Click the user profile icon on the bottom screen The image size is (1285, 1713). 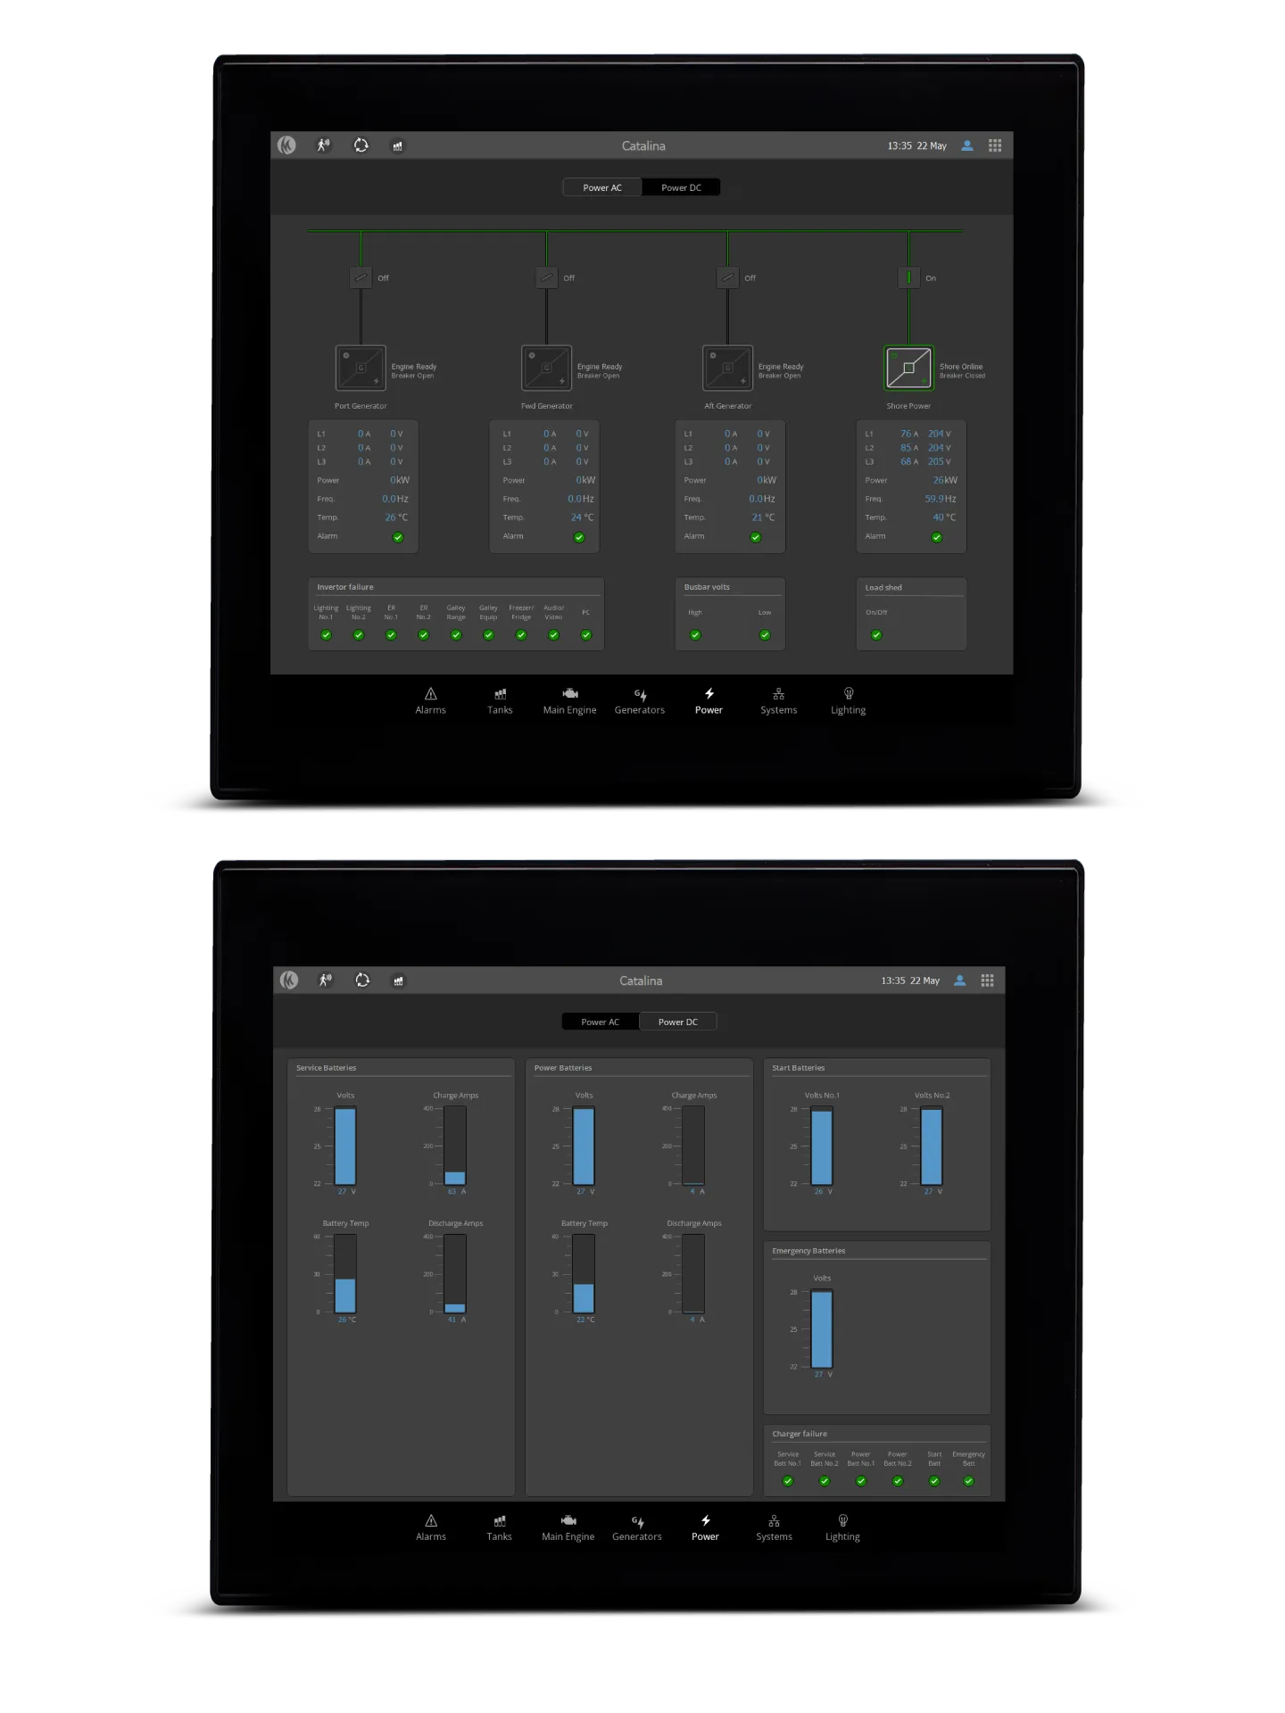(x=960, y=980)
